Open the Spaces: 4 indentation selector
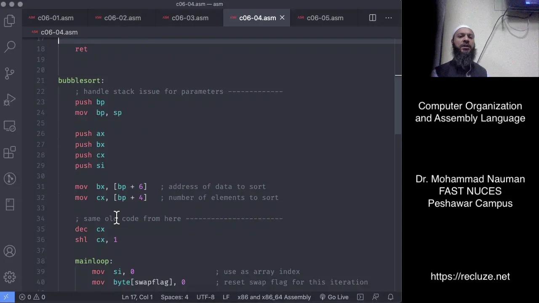The width and height of the screenshot is (539, 303). pos(174,297)
